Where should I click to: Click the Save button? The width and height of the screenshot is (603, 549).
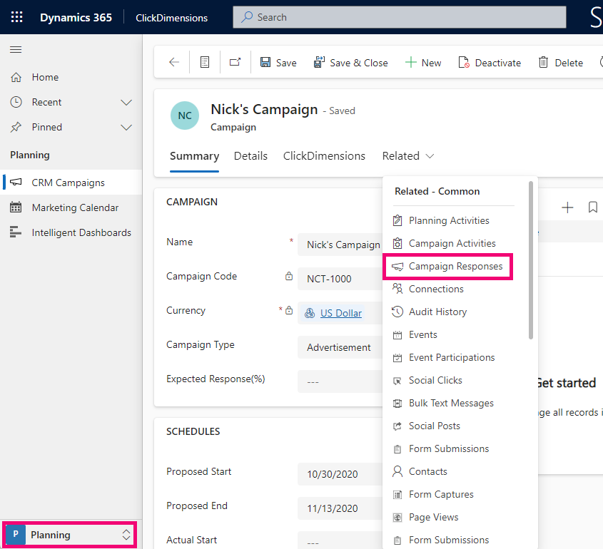[278, 63]
